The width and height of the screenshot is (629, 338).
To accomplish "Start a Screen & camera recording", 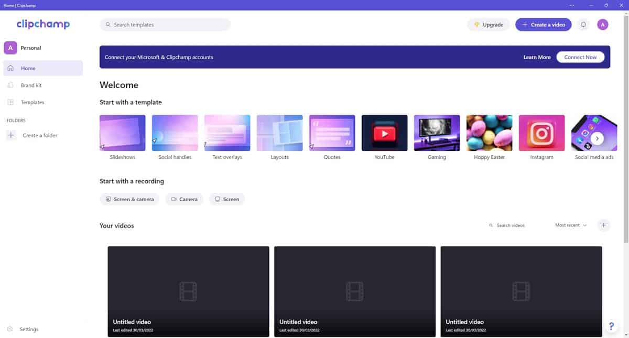I will (129, 199).
